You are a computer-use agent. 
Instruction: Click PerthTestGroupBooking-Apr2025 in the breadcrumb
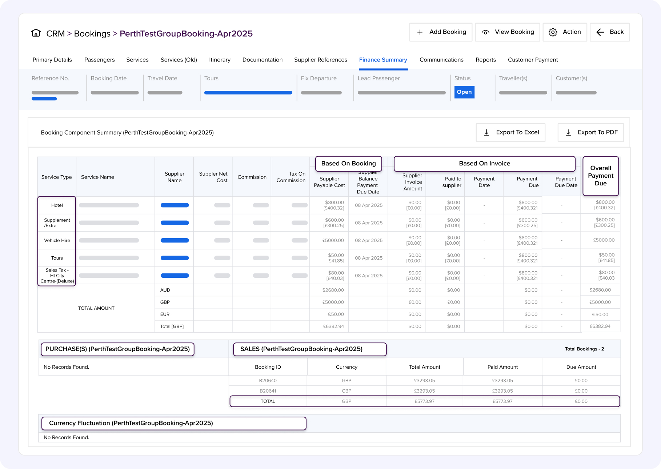(x=186, y=33)
